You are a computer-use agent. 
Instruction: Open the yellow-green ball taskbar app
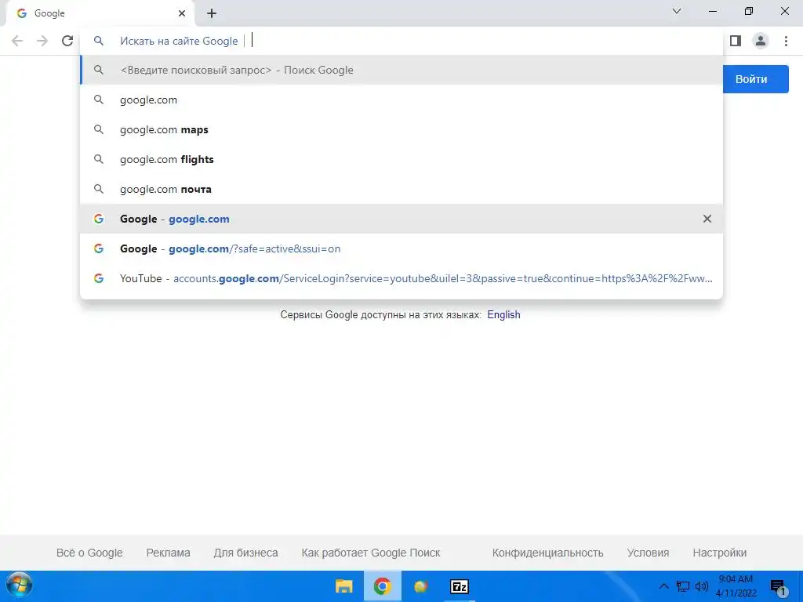pyautogui.click(x=421, y=586)
